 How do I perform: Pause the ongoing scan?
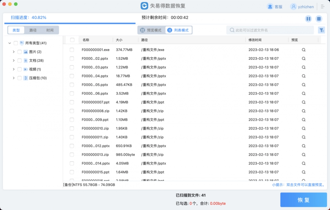[x=308, y=19]
